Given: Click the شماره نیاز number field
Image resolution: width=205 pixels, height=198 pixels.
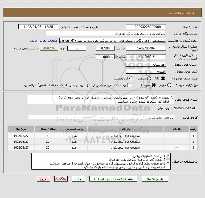Looking at the screenshot, I should tap(146, 27).
